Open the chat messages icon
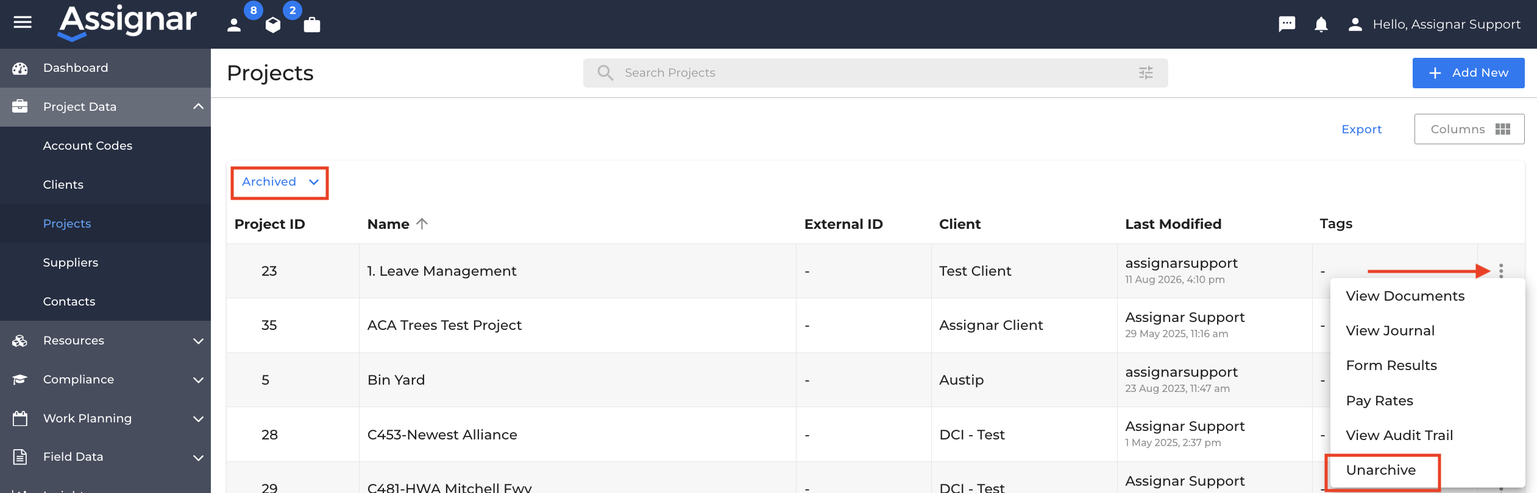The image size is (1537, 493). (x=1287, y=24)
